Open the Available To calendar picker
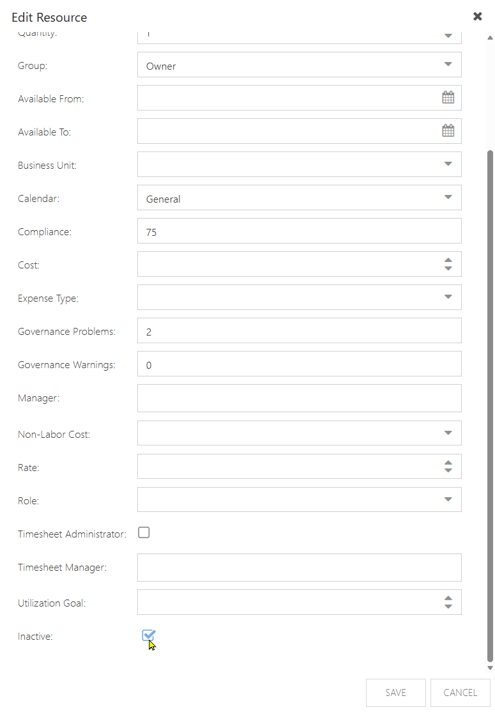495x712 pixels. (448, 130)
